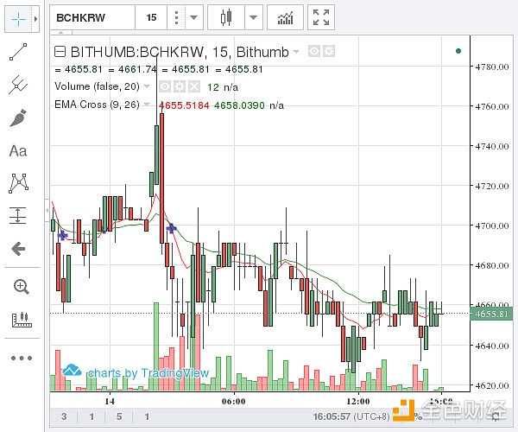Click the Volume value 12
The height and width of the screenshot is (432, 518).
point(213,87)
